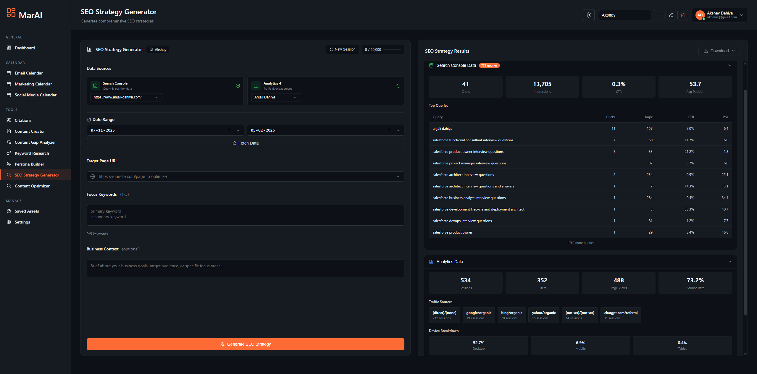Click the Analytics 4 connection checkmark

tap(398, 86)
